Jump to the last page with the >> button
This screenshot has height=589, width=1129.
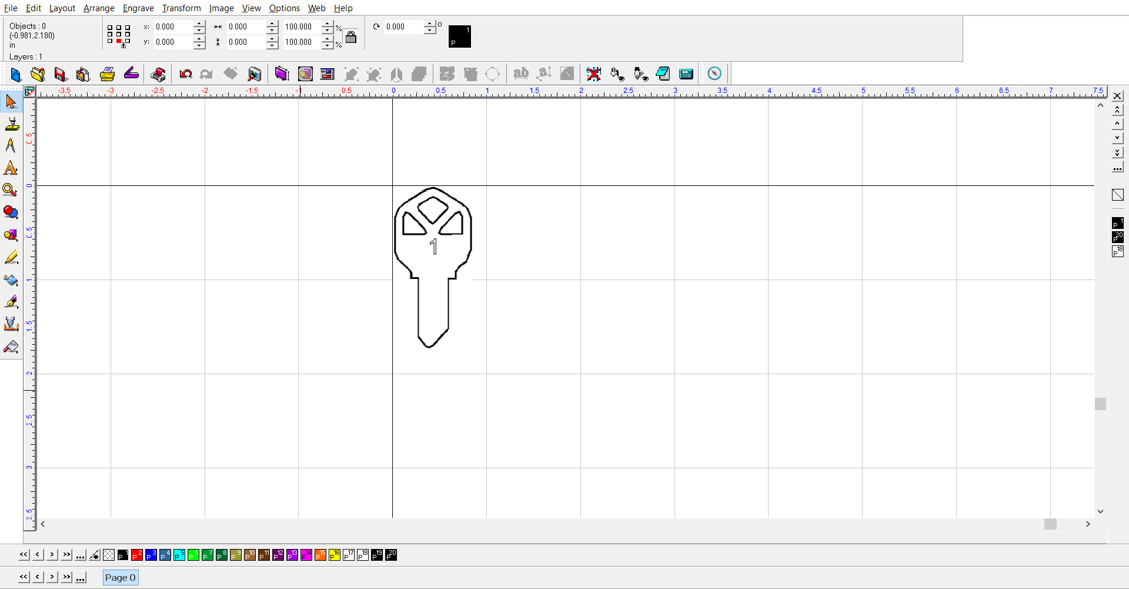tap(66, 577)
